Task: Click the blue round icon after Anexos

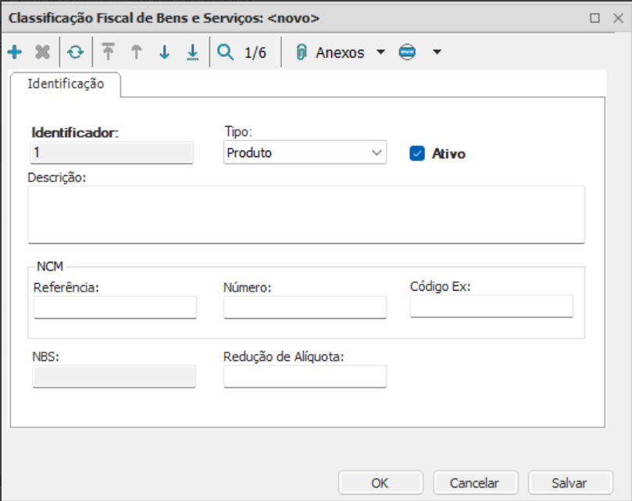Action: (407, 52)
